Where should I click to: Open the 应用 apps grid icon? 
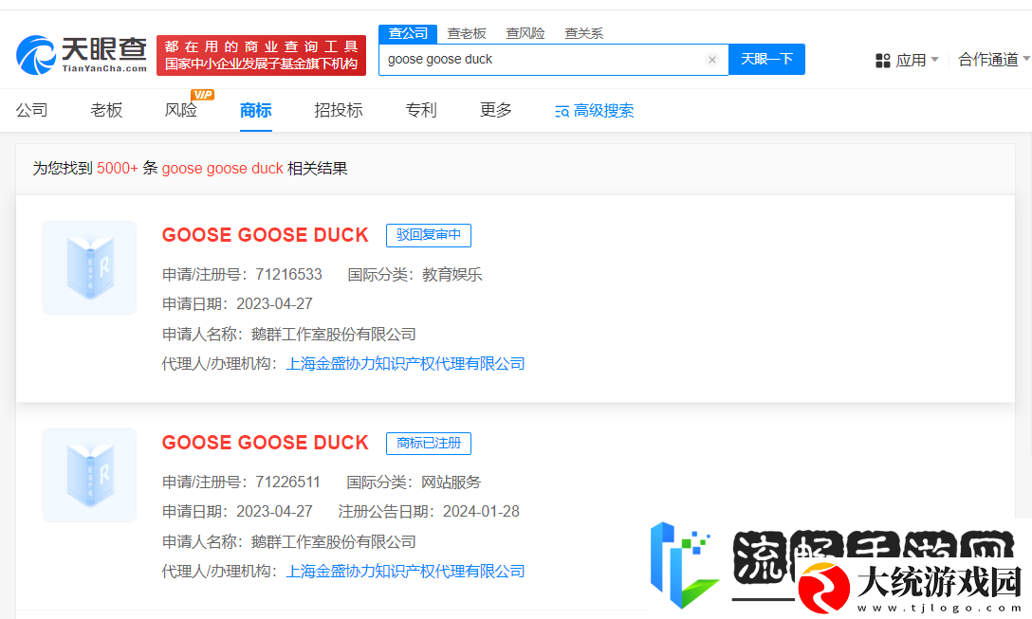(882, 61)
